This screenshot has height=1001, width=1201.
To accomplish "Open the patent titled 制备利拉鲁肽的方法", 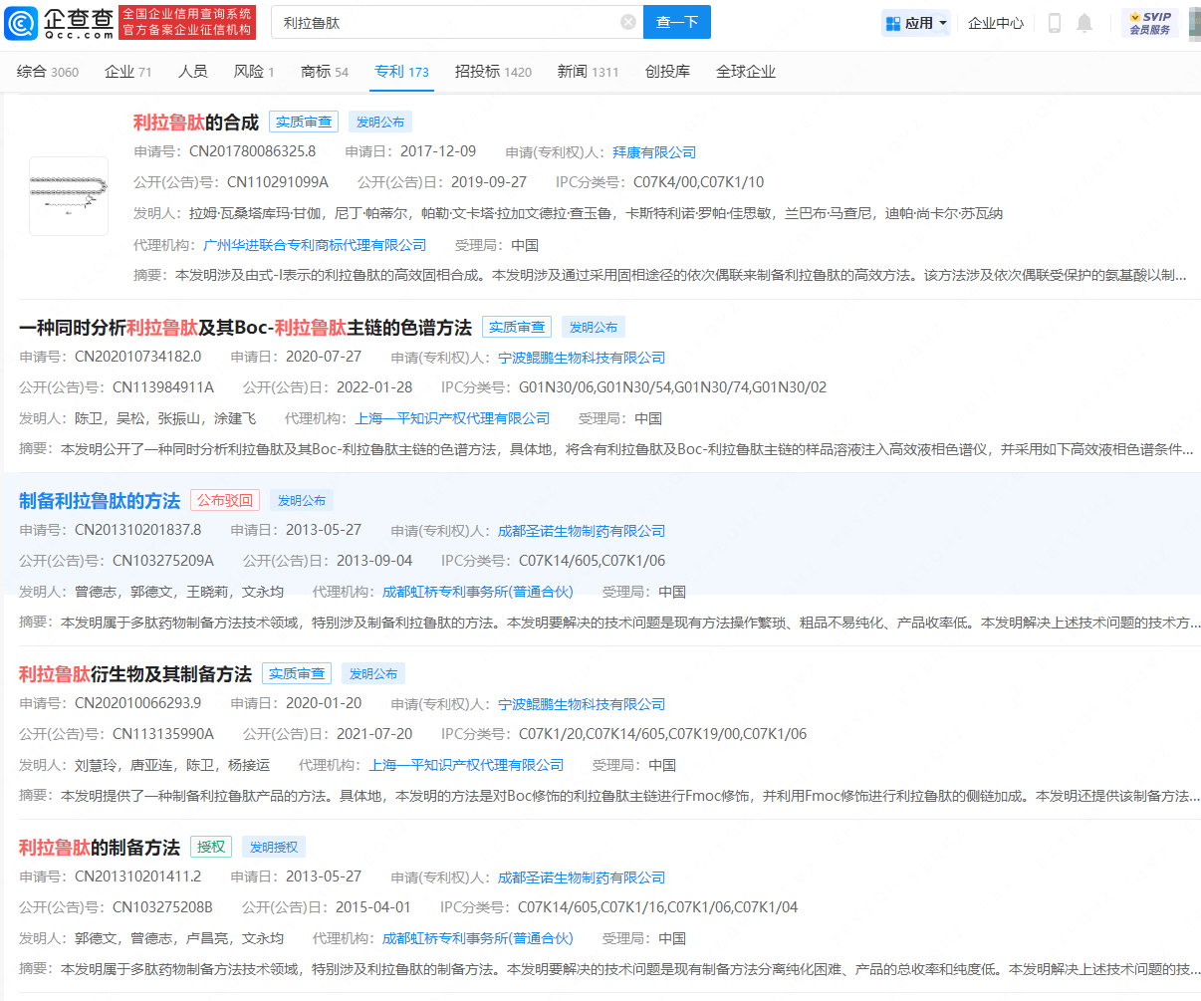I will tap(100, 501).
